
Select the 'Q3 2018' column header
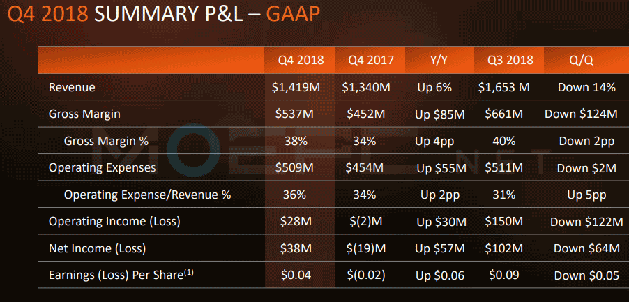[510, 60]
